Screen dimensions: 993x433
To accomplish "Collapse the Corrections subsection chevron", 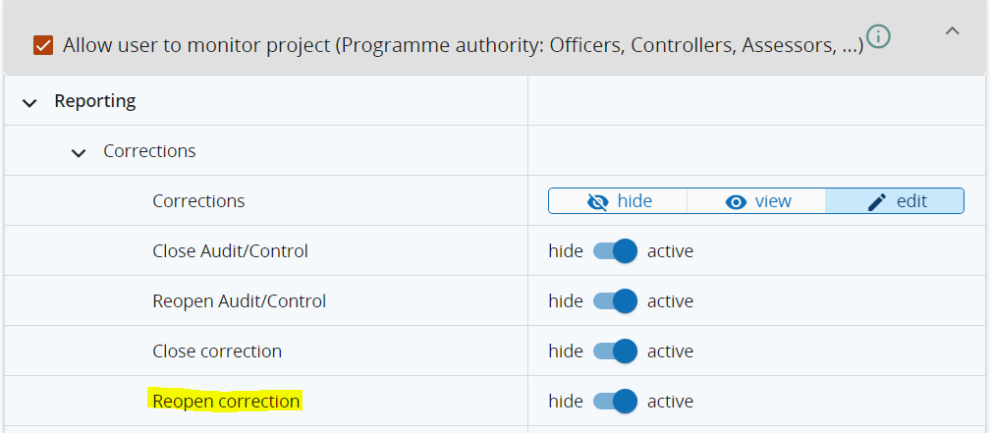I will click(79, 152).
